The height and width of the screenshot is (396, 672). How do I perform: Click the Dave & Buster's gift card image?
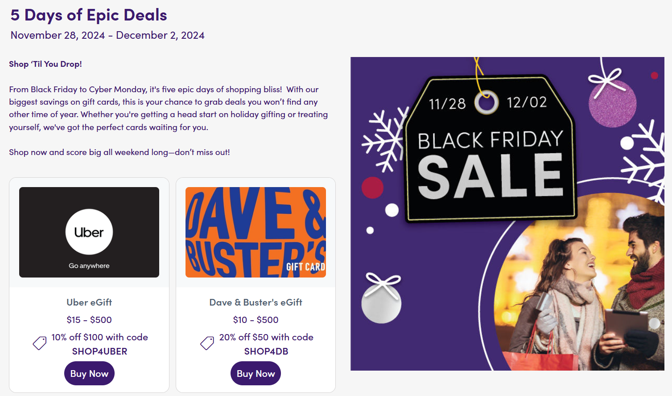click(256, 232)
